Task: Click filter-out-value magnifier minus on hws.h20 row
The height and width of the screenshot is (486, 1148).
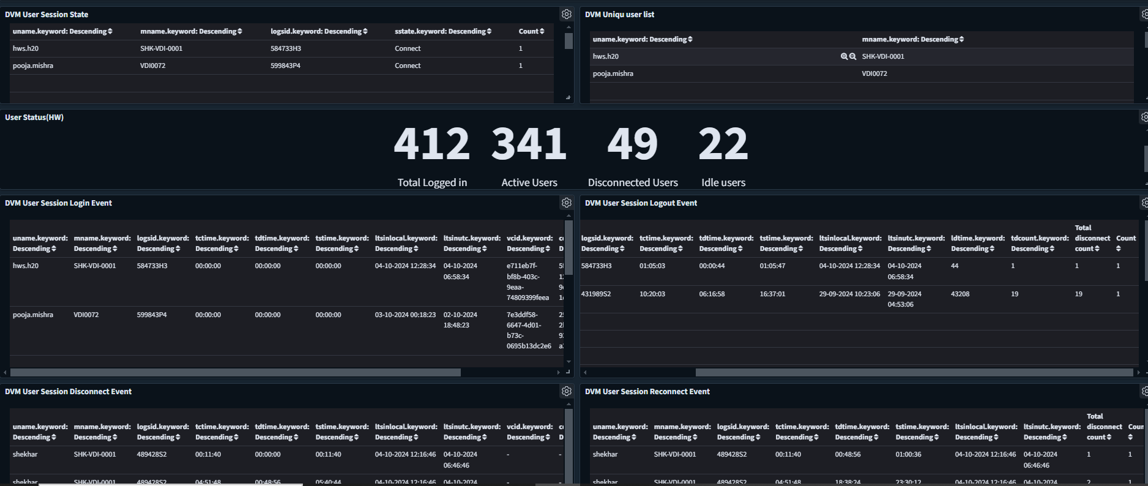Action: click(852, 56)
